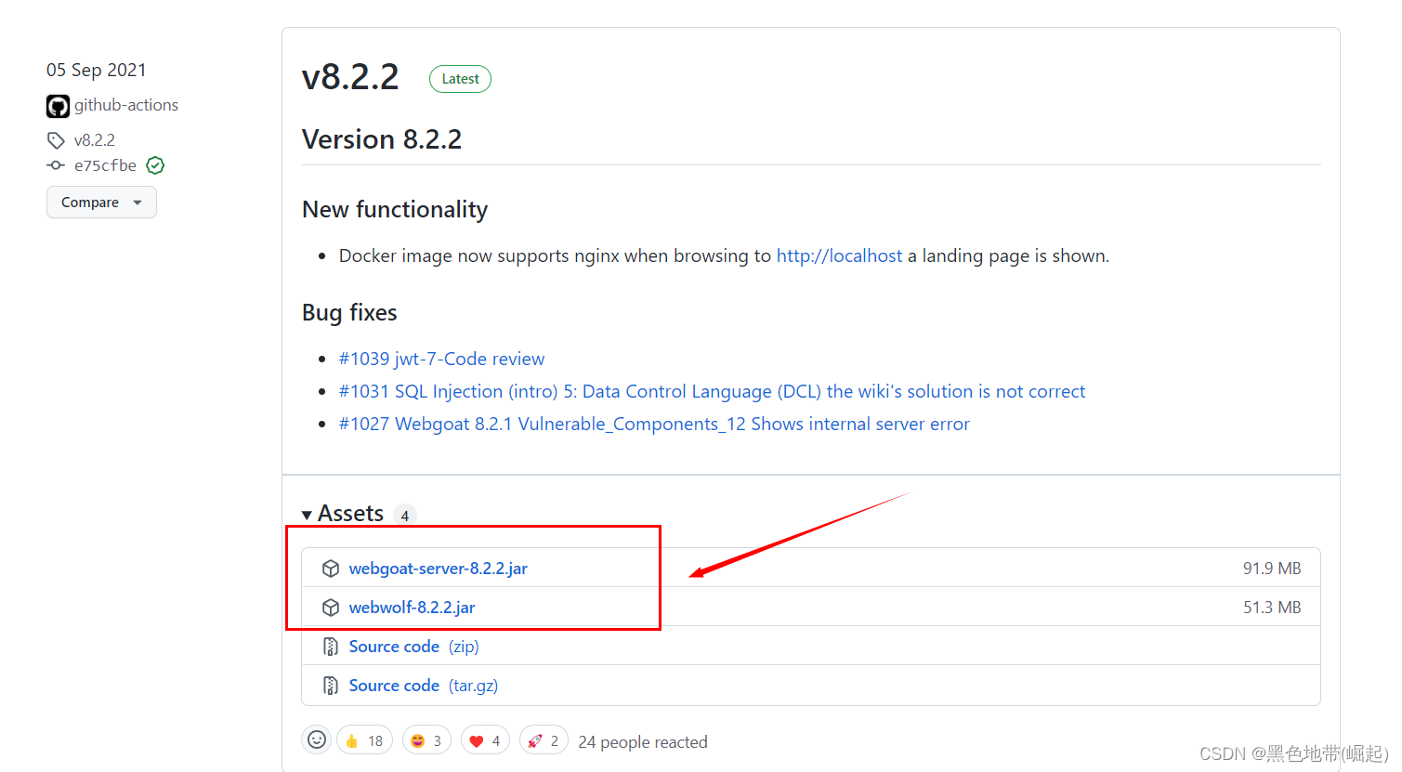Viewport: 1402px width, 772px height.
Task: Click the 51.3 MB file size
Action: (x=1272, y=608)
